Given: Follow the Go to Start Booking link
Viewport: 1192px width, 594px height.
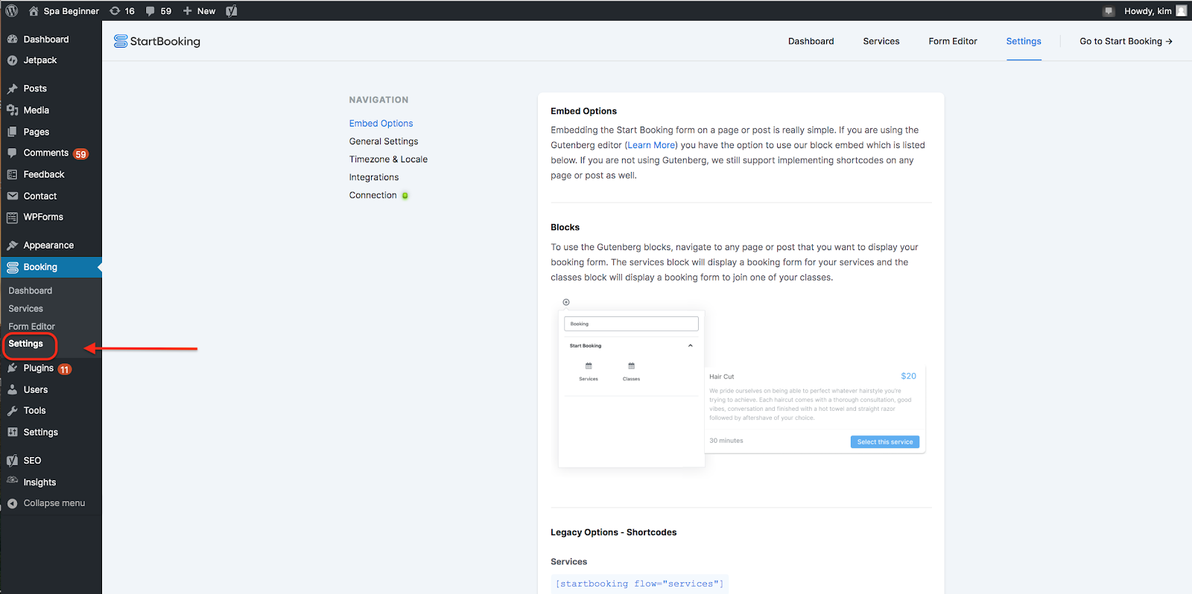Looking at the screenshot, I should (1126, 42).
